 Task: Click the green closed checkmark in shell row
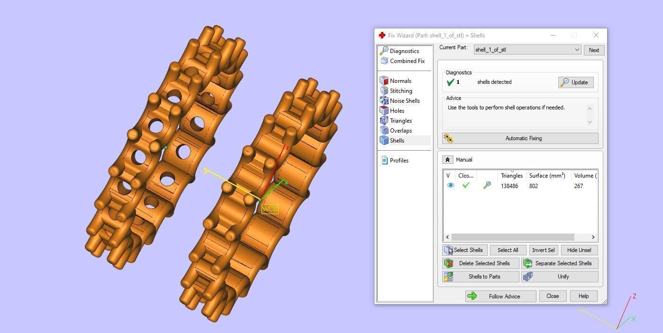(x=466, y=186)
